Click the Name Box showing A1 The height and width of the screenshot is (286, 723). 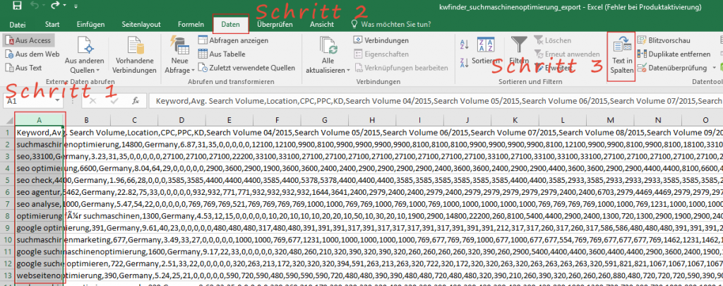[x=28, y=100]
